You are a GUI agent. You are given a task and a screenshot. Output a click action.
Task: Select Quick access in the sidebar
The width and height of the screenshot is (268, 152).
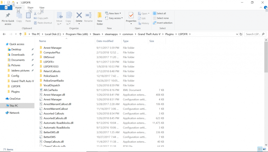[17, 44]
